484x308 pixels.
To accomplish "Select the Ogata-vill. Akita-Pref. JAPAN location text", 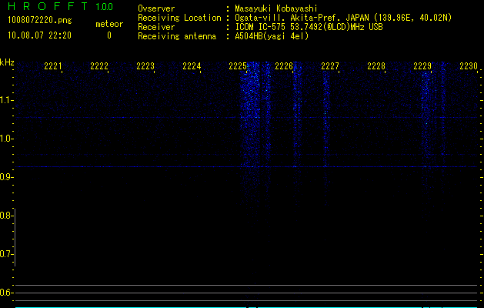I will click(343, 18).
